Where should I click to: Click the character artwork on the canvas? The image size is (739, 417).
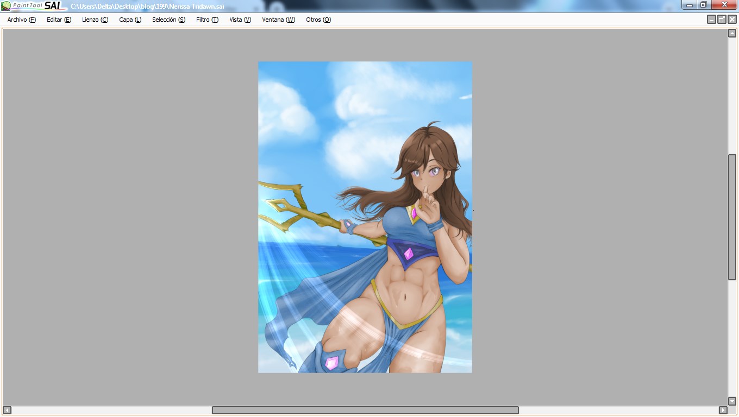pos(365,217)
